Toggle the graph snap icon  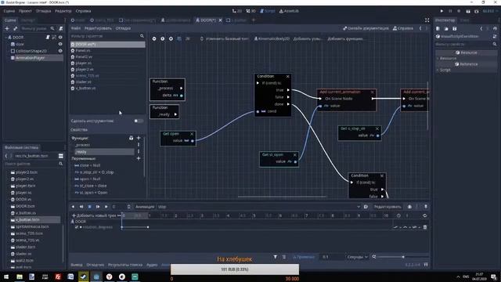click(179, 38)
